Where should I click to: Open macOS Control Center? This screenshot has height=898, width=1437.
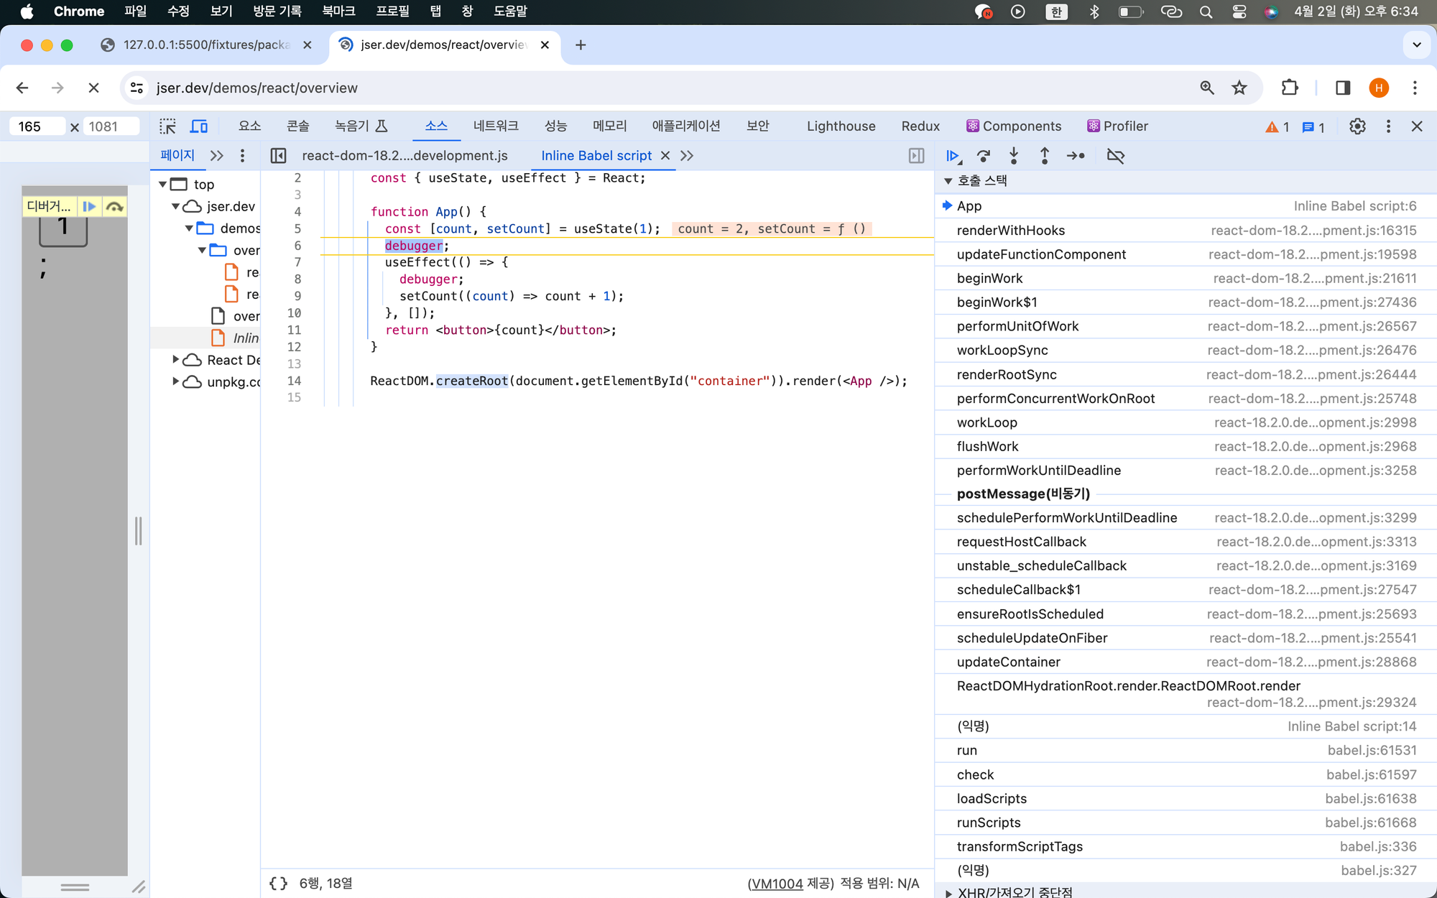point(1239,11)
